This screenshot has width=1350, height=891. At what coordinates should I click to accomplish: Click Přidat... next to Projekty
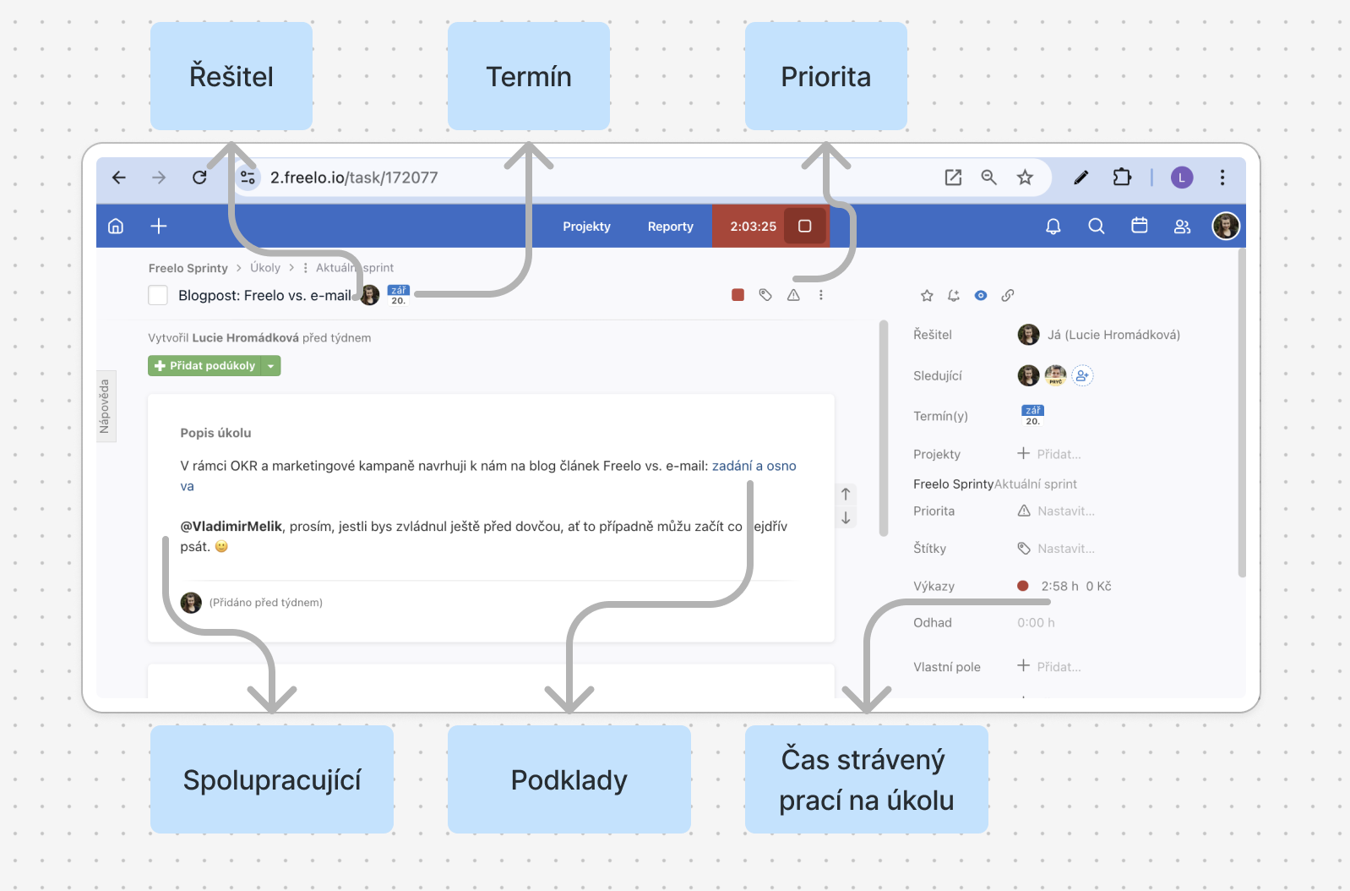tap(1049, 454)
